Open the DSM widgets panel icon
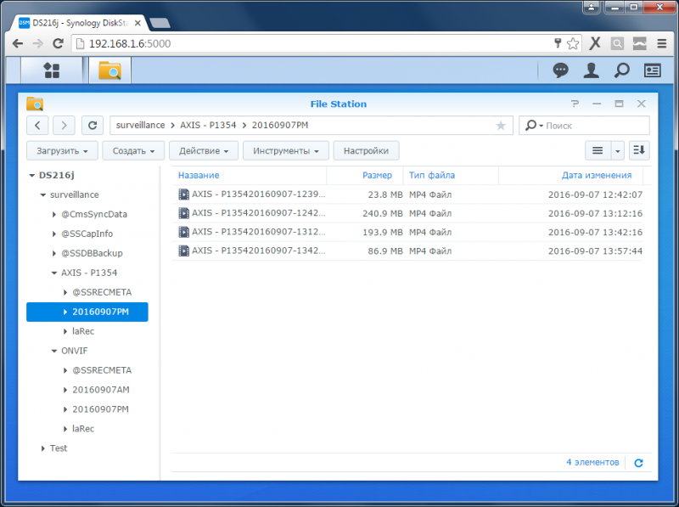 tap(652, 70)
